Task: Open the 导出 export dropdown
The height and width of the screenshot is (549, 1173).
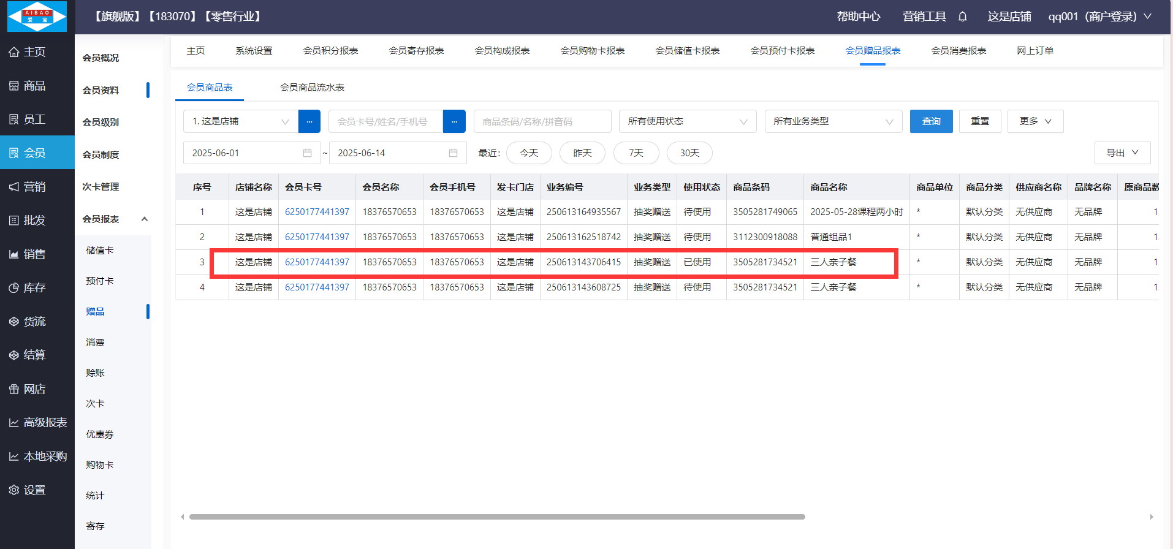Action: pyautogui.click(x=1122, y=153)
